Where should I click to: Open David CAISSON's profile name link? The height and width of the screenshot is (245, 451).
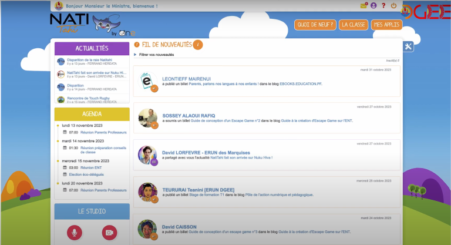180,226
